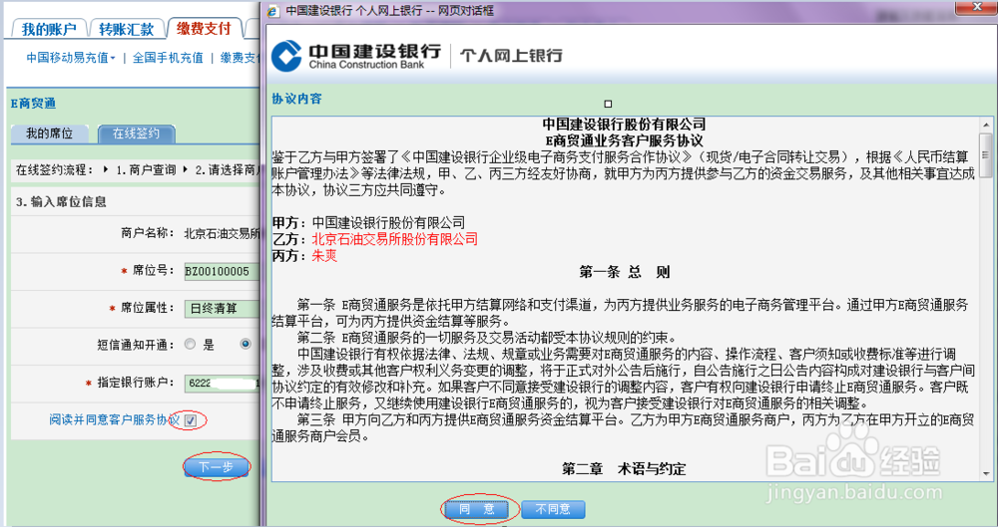Viewport: 998px width, 527px height.
Task: Click the IE icon in dialog title bar
Action: tap(273, 11)
